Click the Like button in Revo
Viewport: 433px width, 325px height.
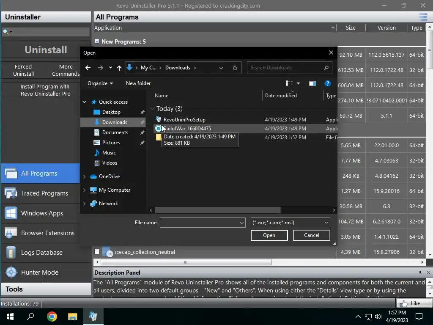414,303
